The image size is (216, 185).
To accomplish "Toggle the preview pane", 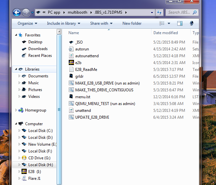I will (180, 23).
